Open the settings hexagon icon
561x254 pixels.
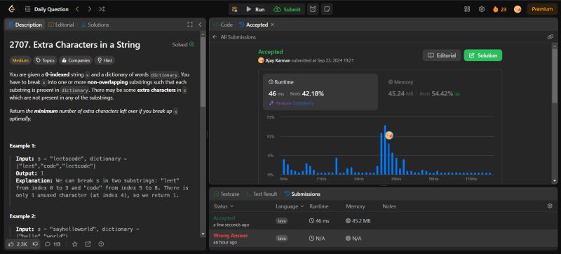pos(482,9)
